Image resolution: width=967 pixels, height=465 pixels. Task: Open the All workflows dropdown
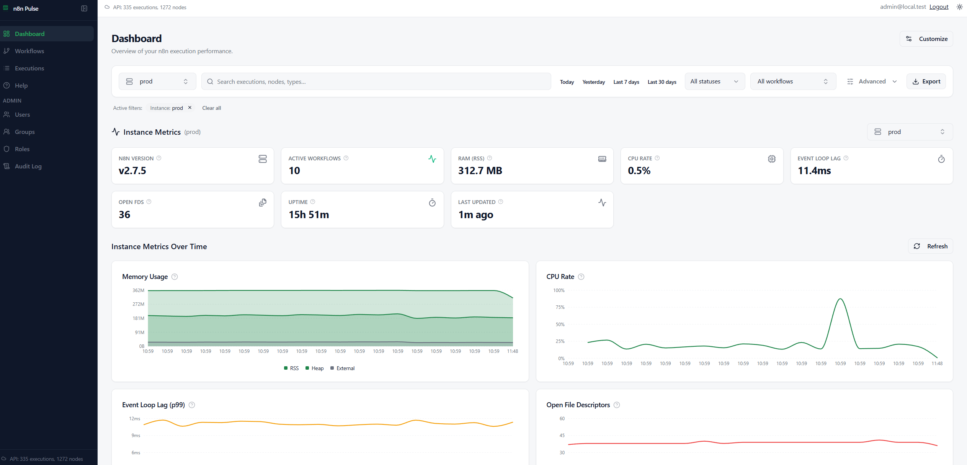coord(792,82)
